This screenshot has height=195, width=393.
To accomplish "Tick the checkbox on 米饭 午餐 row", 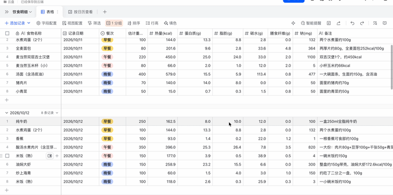I will click(8, 156).
